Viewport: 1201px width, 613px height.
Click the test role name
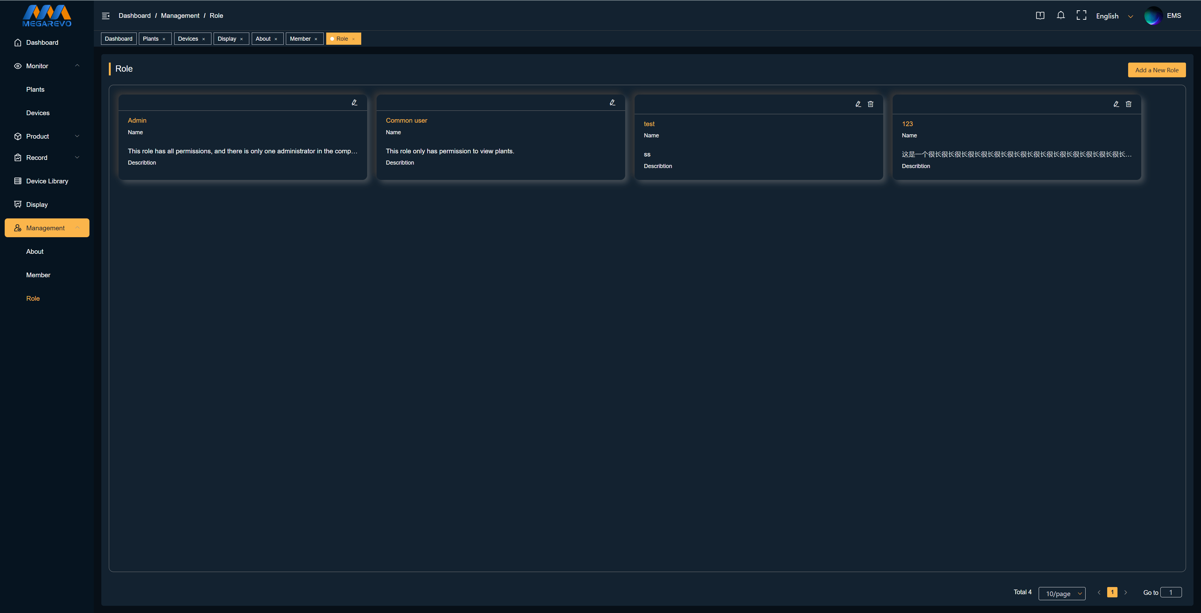click(649, 124)
